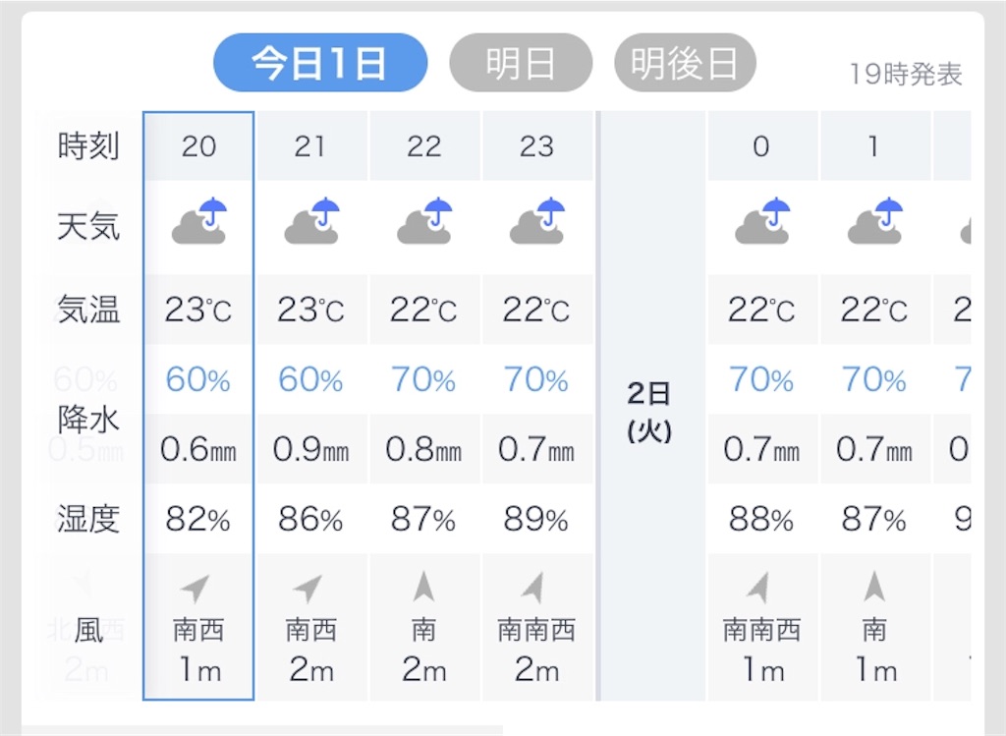1006x736 pixels.
Task: Select the wind direction arrow for 1:00
Action: pos(874,585)
